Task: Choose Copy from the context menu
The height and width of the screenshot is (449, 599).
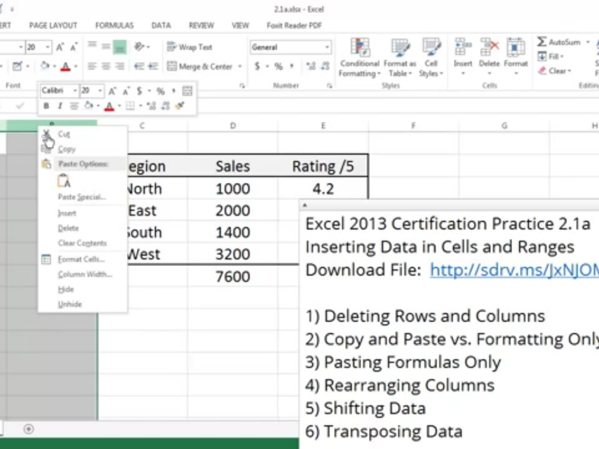Action: 83,149
